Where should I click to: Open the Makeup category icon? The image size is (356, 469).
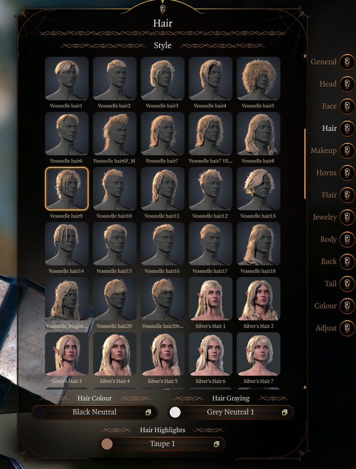tap(347, 151)
